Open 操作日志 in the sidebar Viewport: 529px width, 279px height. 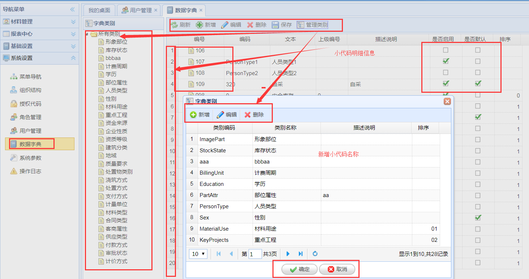[x=26, y=171]
